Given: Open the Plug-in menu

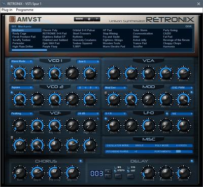Looking at the screenshot, I should [x=7, y=10].
